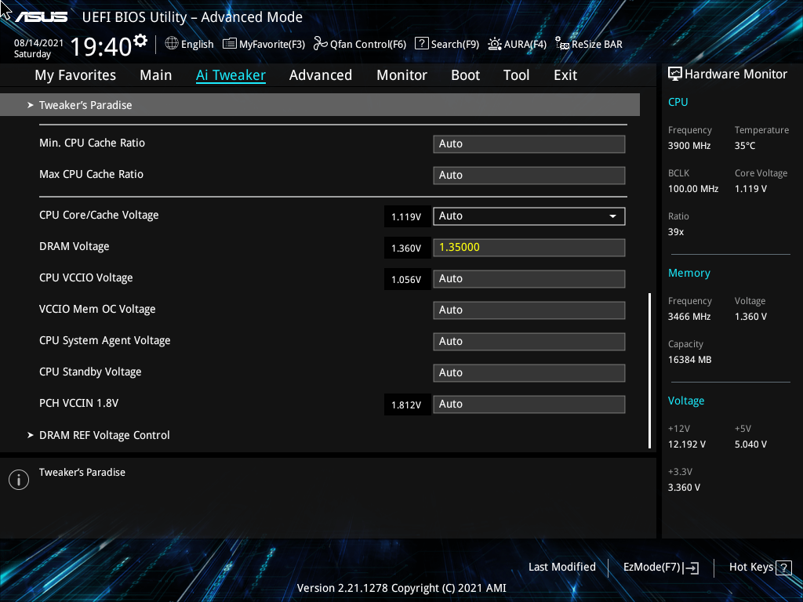Select the Ai Tweaker tab
Viewport: 803px width, 602px height.
click(x=231, y=75)
